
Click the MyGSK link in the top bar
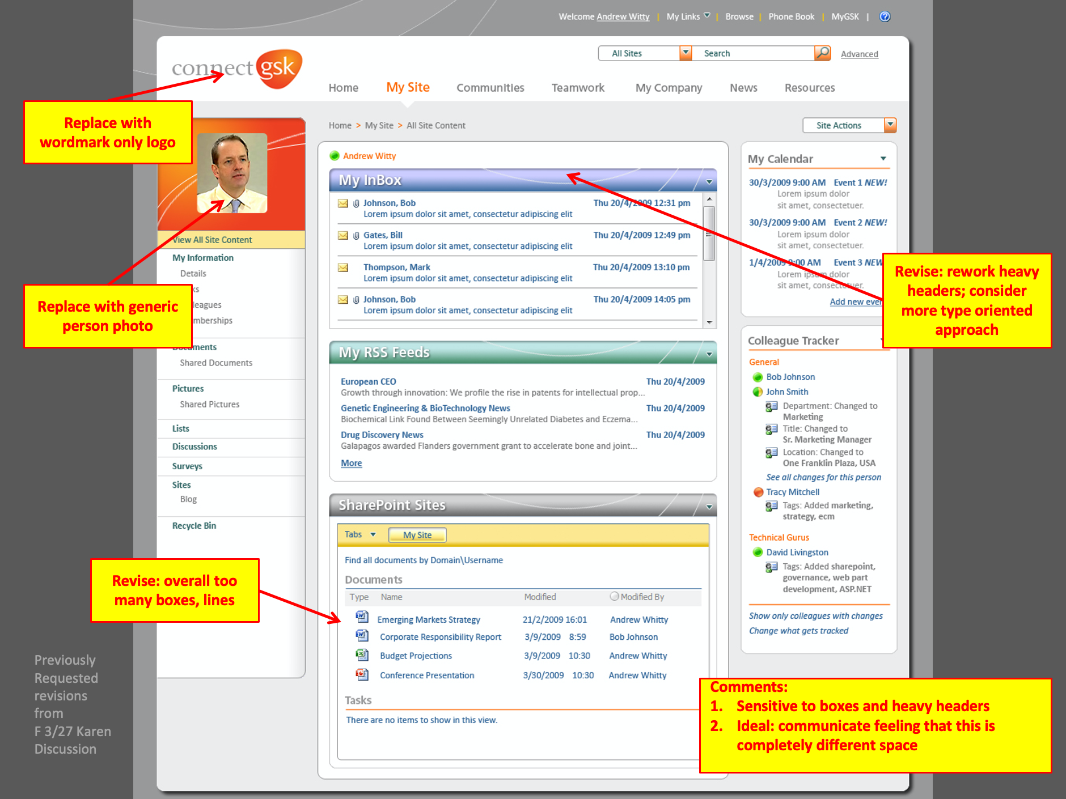tap(845, 16)
